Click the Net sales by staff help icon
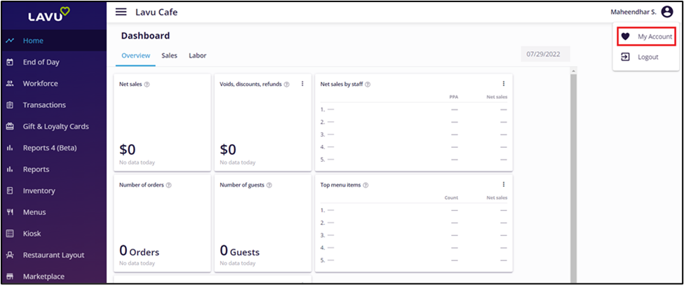 tap(368, 84)
